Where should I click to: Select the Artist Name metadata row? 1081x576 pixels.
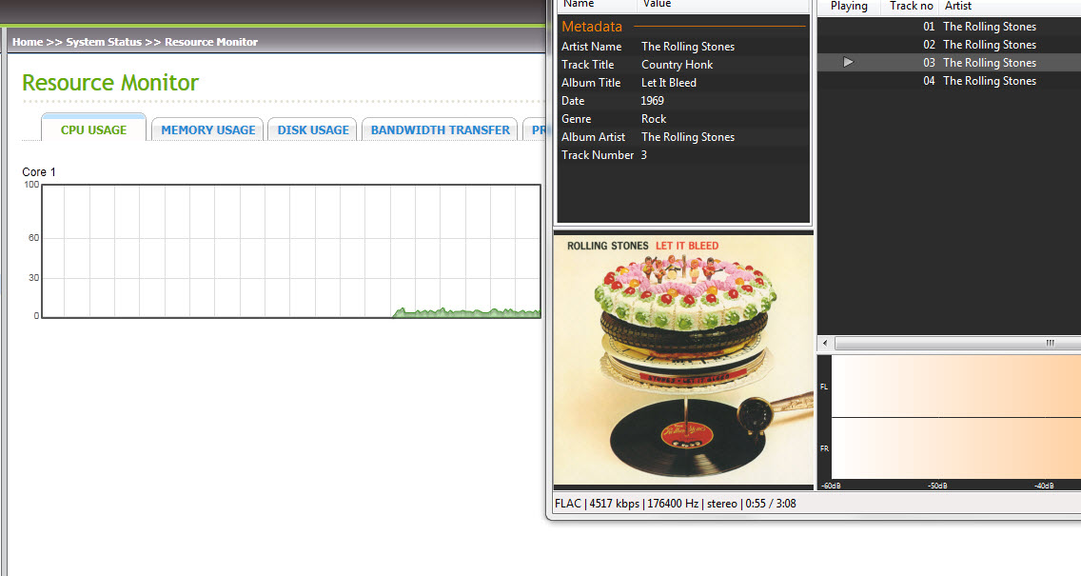(x=683, y=47)
